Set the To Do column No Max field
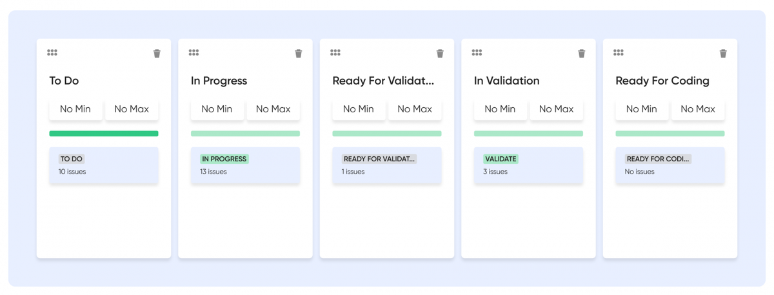 (x=132, y=109)
